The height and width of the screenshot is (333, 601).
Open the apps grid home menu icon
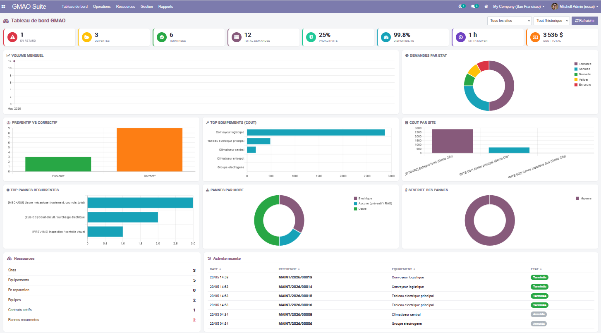pyautogui.click(x=4, y=7)
